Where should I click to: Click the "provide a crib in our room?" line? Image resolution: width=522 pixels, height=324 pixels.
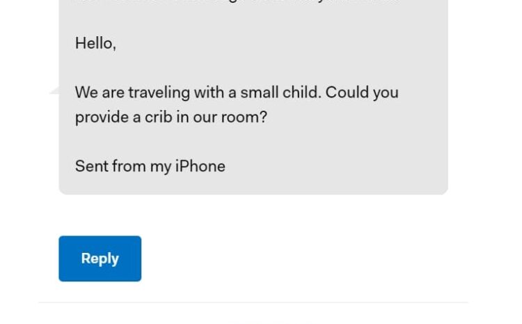click(171, 117)
